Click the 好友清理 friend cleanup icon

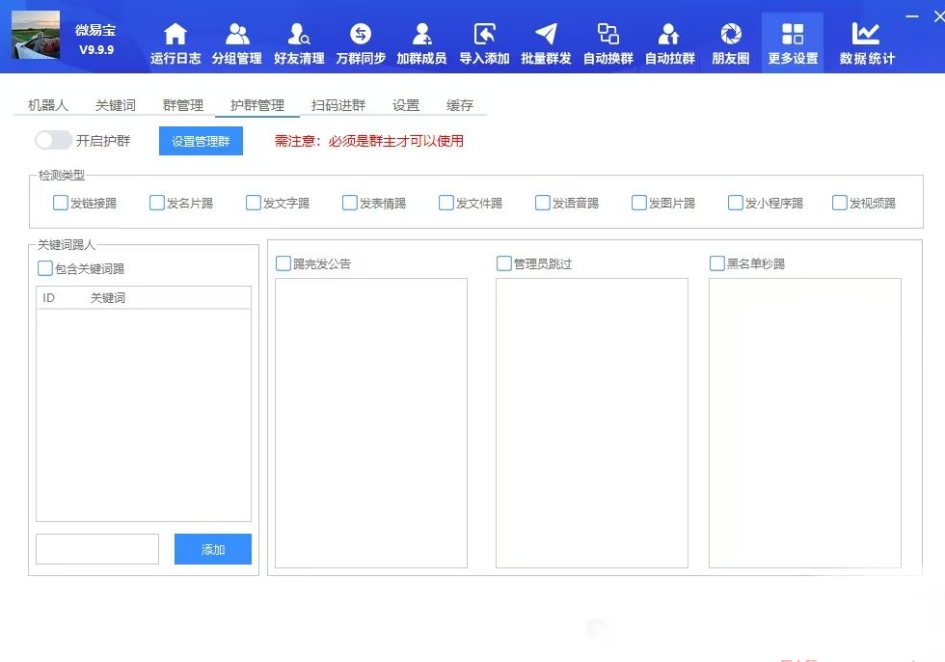point(299,36)
